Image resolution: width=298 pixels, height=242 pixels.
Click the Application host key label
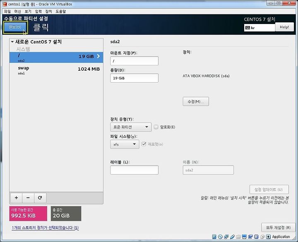point(281,237)
